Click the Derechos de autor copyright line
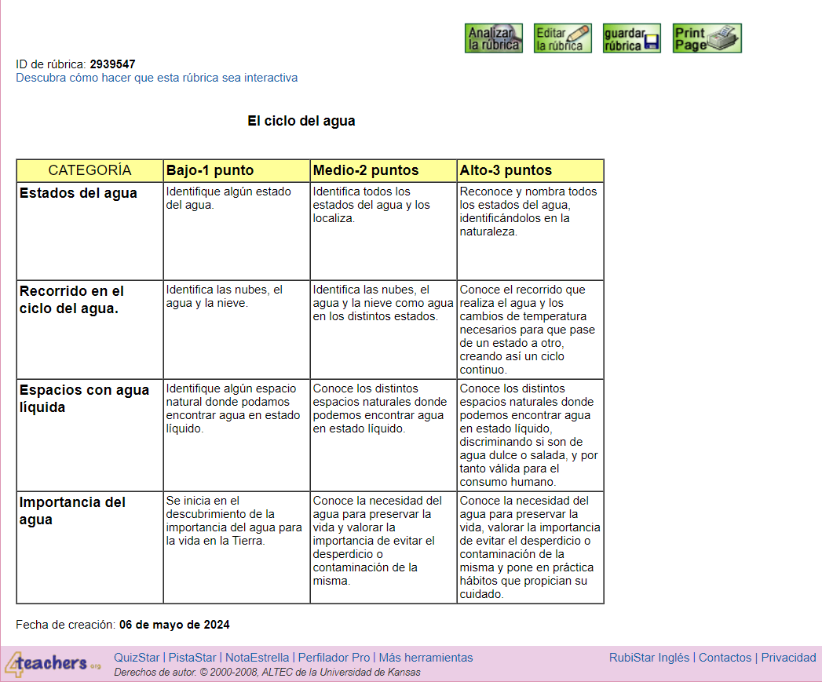The height and width of the screenshot is (682, 822). [268, 672]
